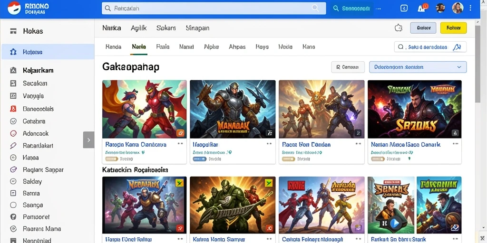Click the icon next to Secaken
This screenshot has height=243, width=487.
tap(13, 83)
